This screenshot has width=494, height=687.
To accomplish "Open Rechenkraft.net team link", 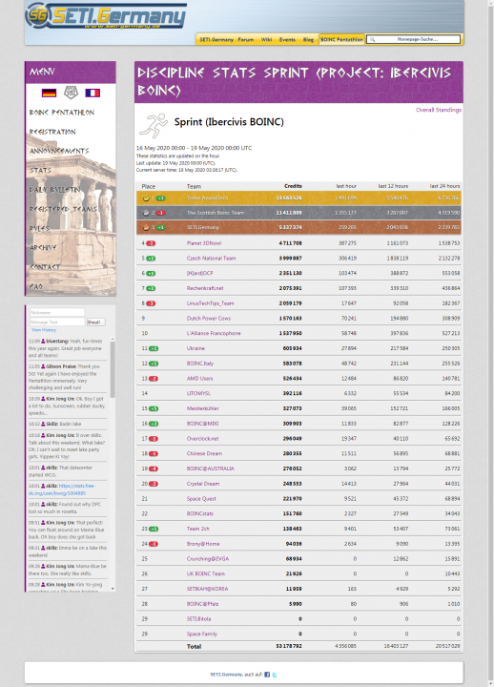I will pyautogui.click(x=205, y=288).
